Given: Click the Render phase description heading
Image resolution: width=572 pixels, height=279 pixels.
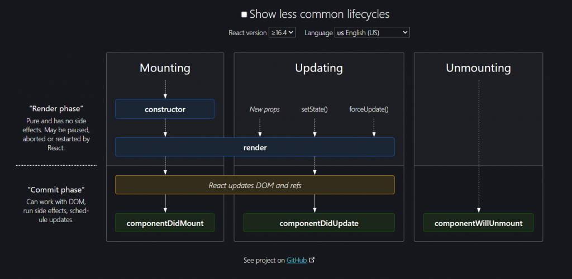Looking at the screenshot, I should [56, 108].
